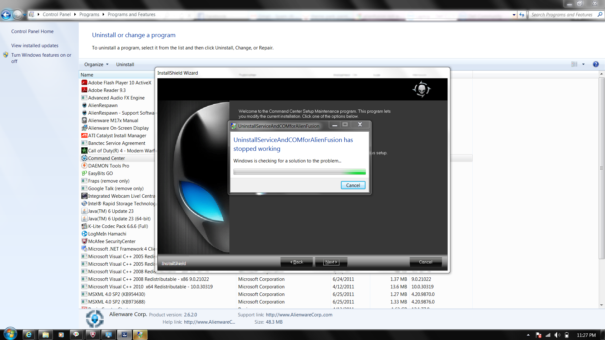Click the Search Programs and Features field

coord(562,14)
